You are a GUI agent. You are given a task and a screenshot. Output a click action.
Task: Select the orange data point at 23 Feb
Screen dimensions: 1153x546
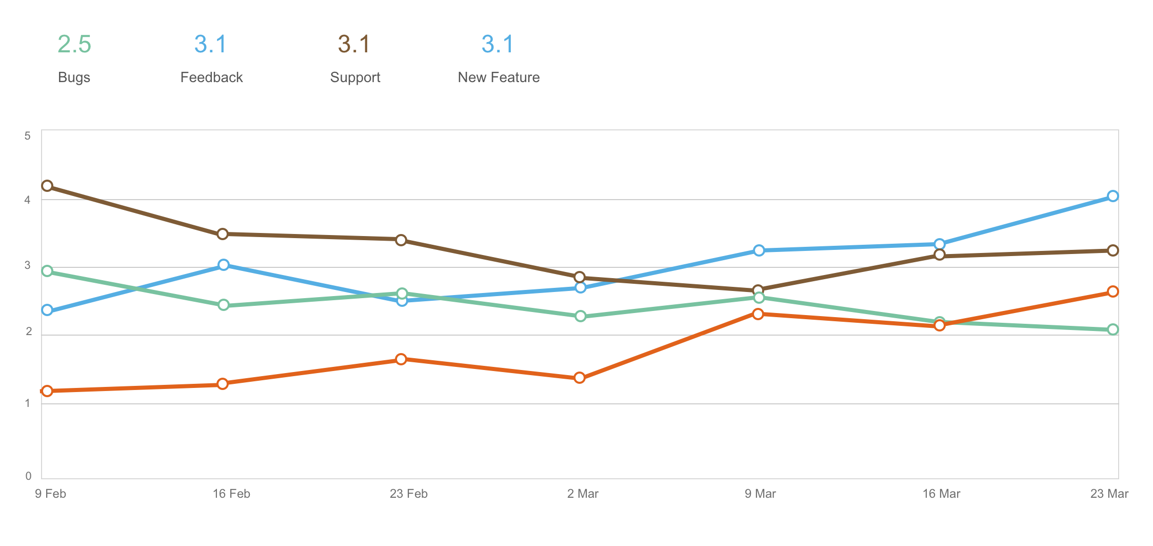[x=401, y=359]
